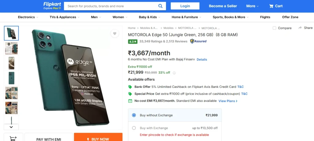Tick the Compare checkbox
The width and height of the screenshot is (314, 141).
click(274, 28)
